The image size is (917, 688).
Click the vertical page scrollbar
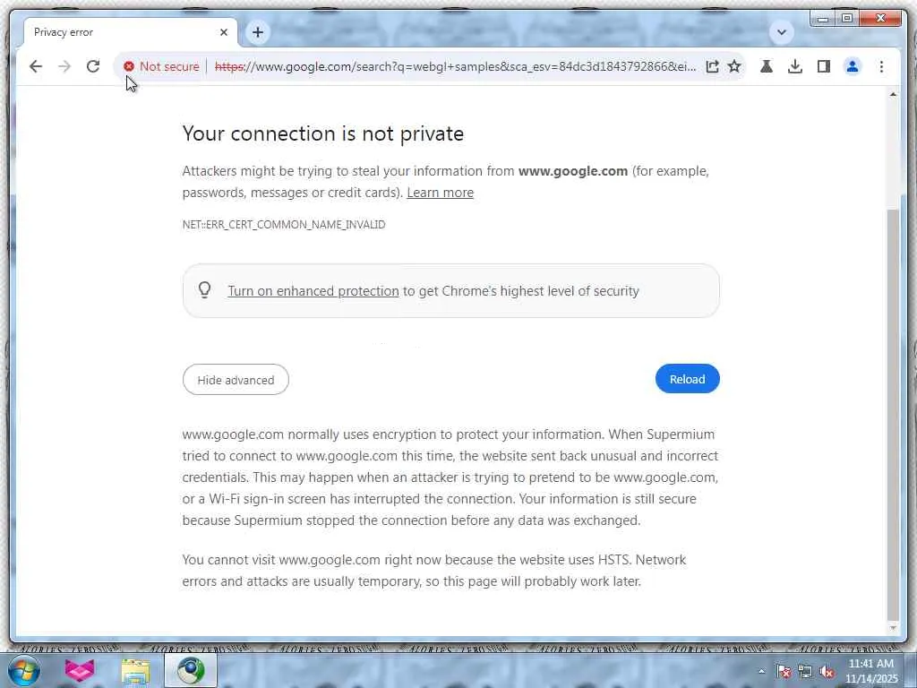coord(892,403)
